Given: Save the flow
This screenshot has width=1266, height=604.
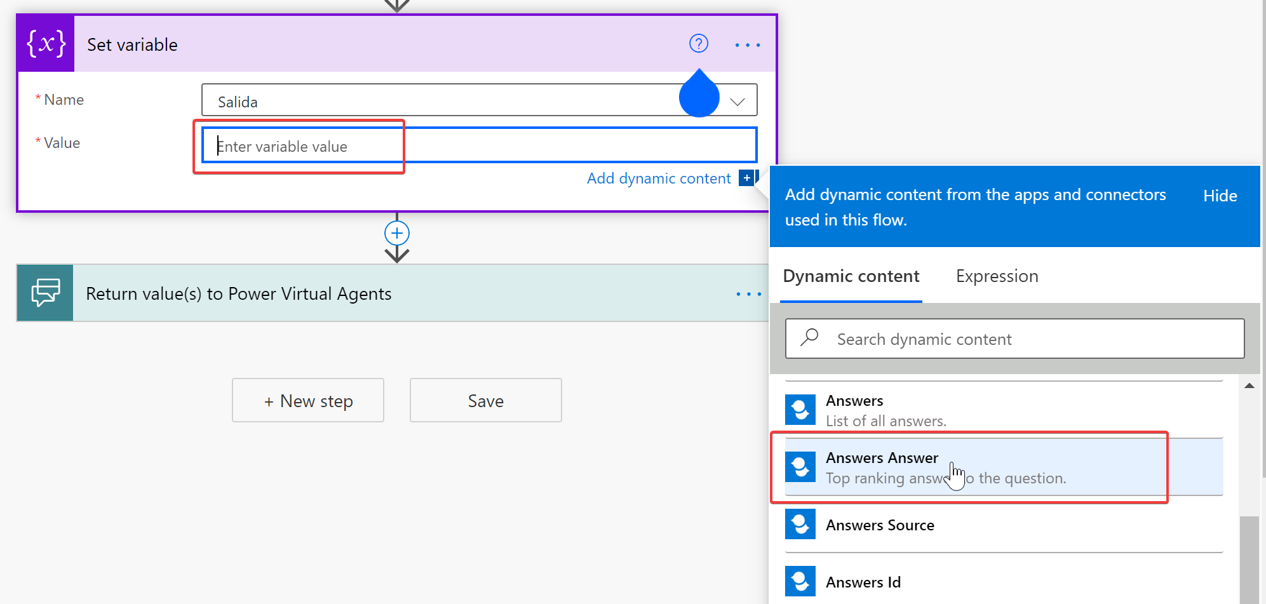Looking at the screenshot, I should point(485,401).
